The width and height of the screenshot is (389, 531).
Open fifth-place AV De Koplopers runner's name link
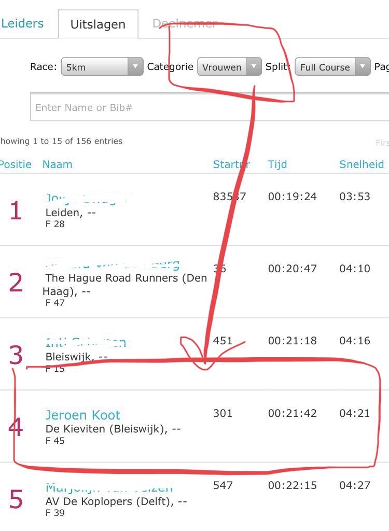coord(109,488)
